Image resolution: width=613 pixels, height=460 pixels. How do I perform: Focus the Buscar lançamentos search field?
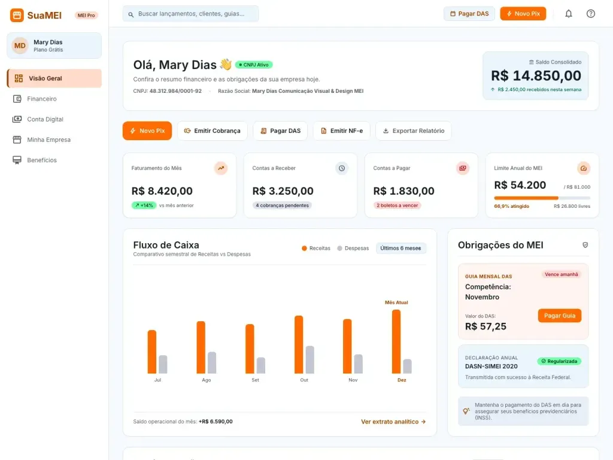(x=191, y=14)
